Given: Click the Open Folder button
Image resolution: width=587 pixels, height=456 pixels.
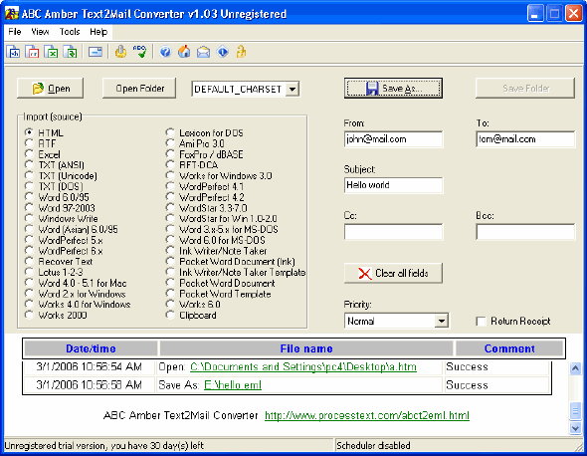Looking at the screenshot, I should coord(139,89).
